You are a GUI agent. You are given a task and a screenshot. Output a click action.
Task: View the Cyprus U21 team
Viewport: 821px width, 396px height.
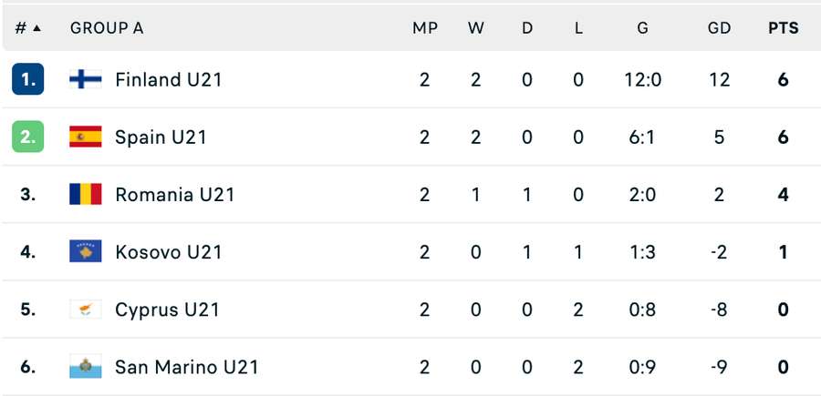click(167, 310)
